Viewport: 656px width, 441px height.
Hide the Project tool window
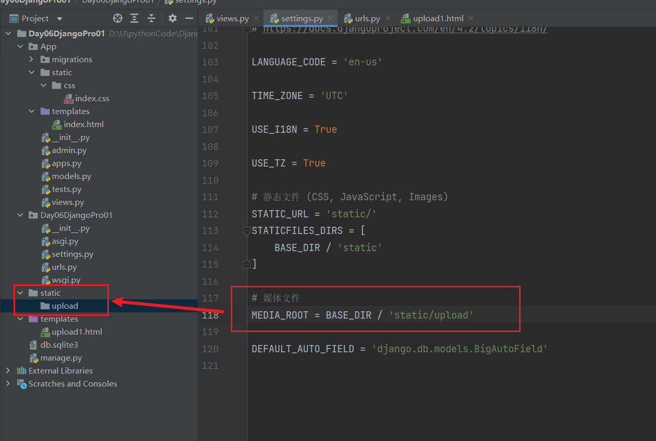pos(189,18)
